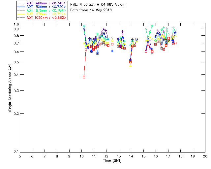Click the lowest red square data point near 0.38
This screenshot has width=211, height=169.
(84, 77)
